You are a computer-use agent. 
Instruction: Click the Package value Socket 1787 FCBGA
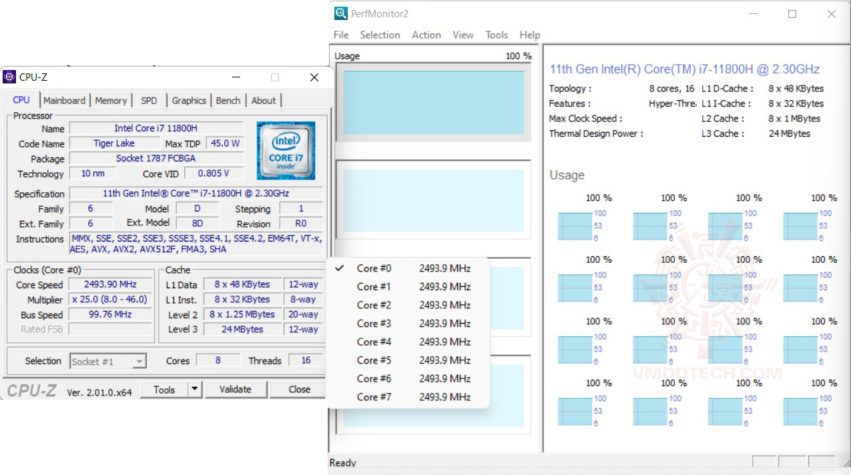[156, 159]
